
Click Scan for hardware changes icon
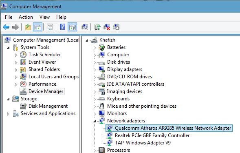85,27
